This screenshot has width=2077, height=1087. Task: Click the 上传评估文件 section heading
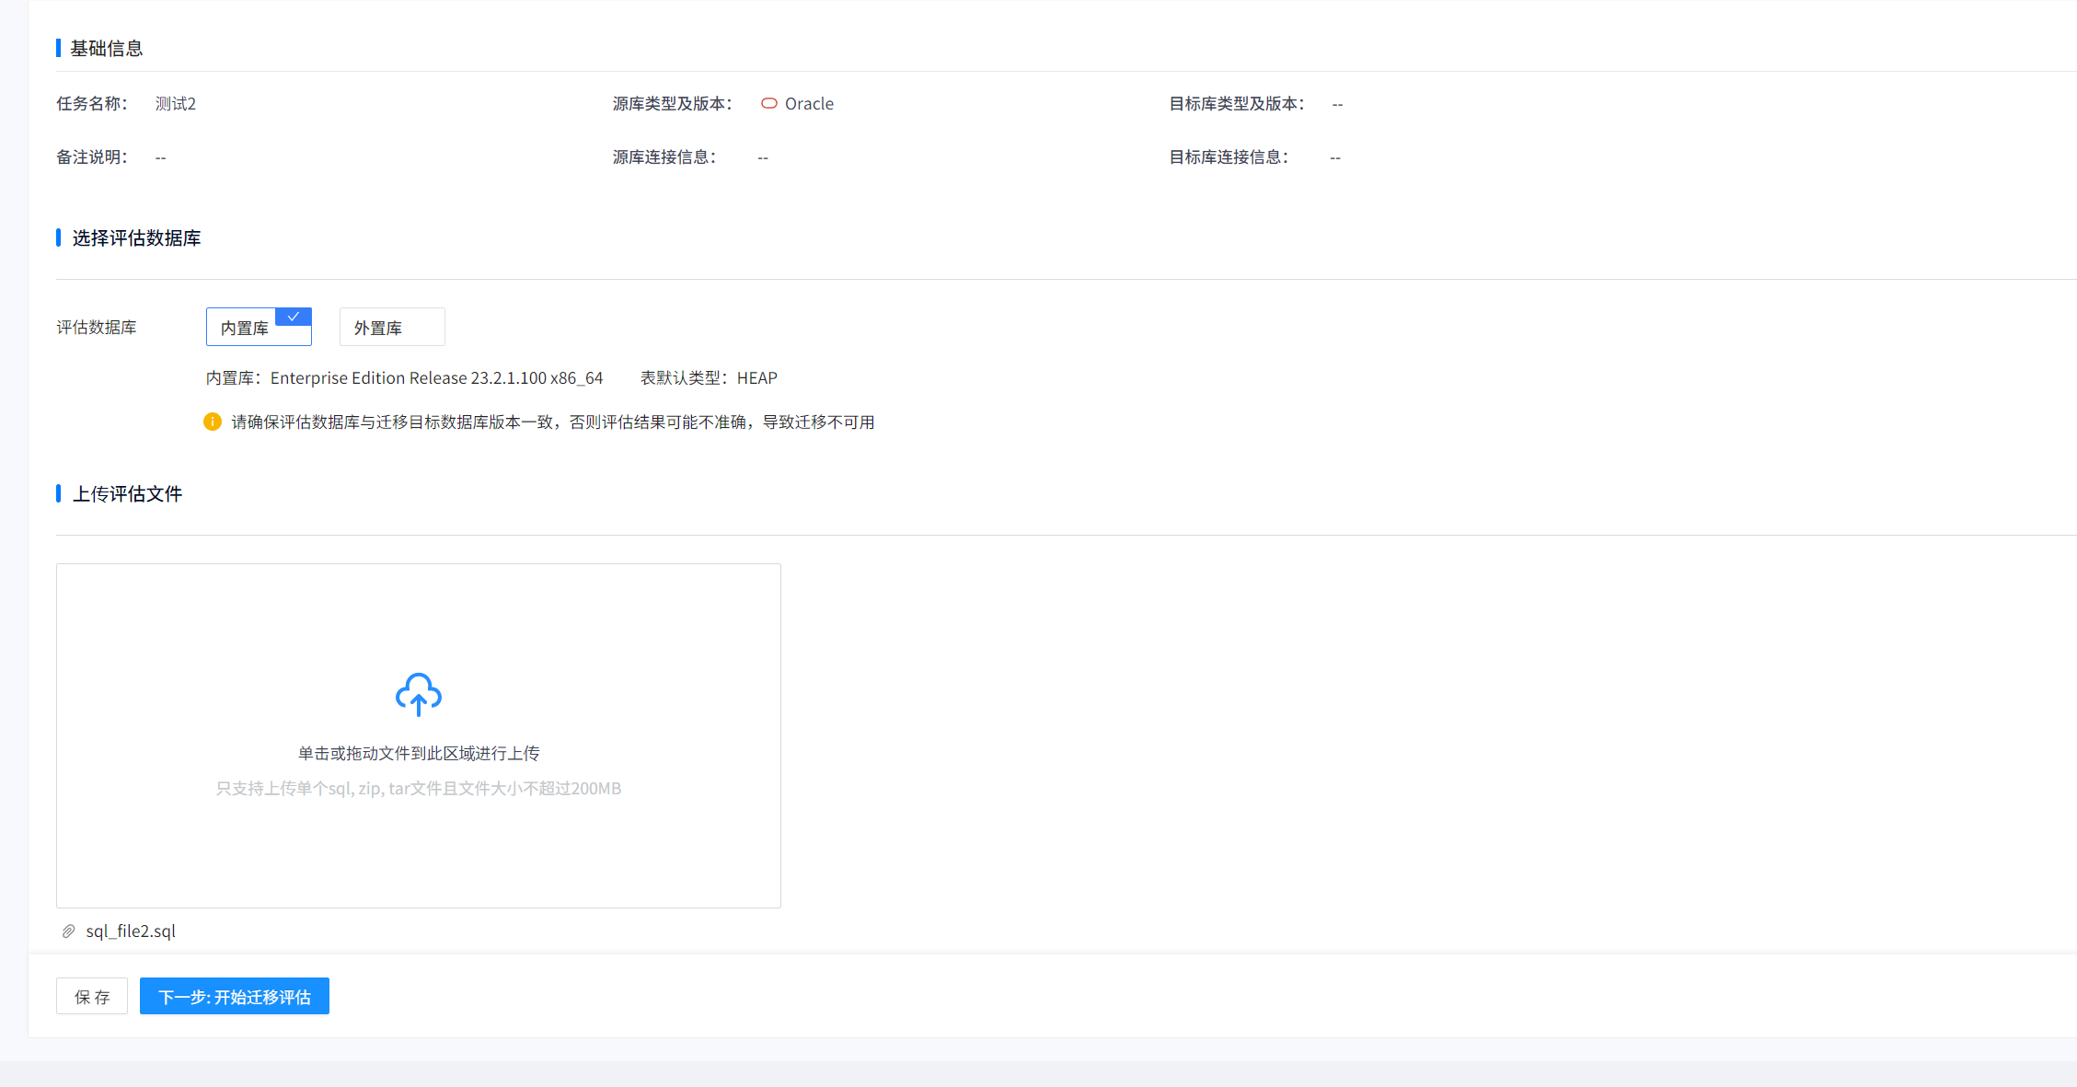[x=127, y=494]
